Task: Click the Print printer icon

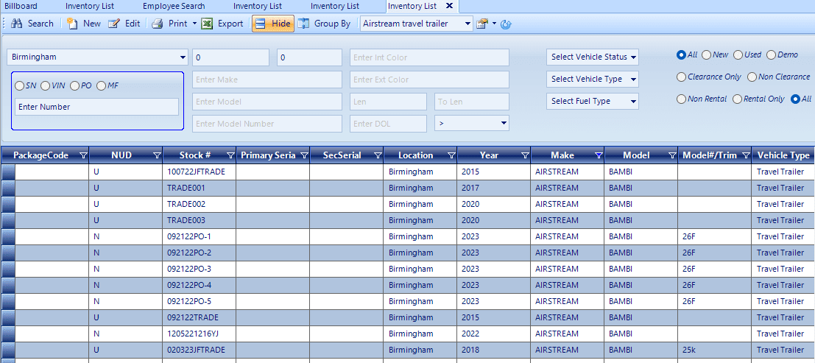Action: [x=158, y=24]
